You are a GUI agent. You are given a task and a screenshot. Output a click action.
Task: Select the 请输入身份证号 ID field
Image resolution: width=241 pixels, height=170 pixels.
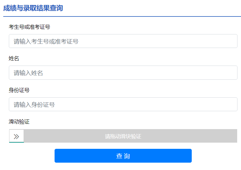point(123,104)
